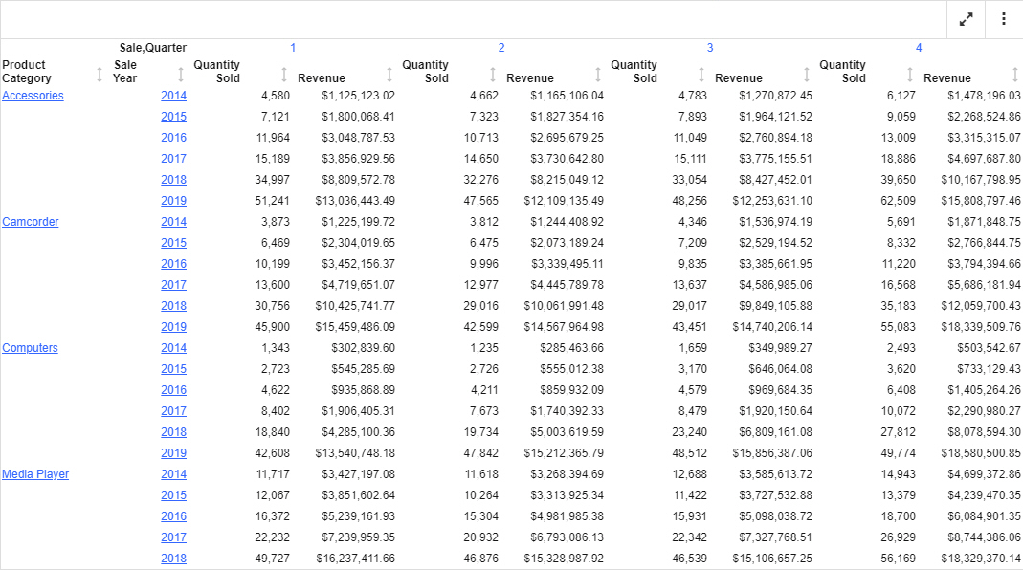Sort Quarter 3 Quantity Sold column
This screenshot has width=1023, height=570.
[701, 74]
